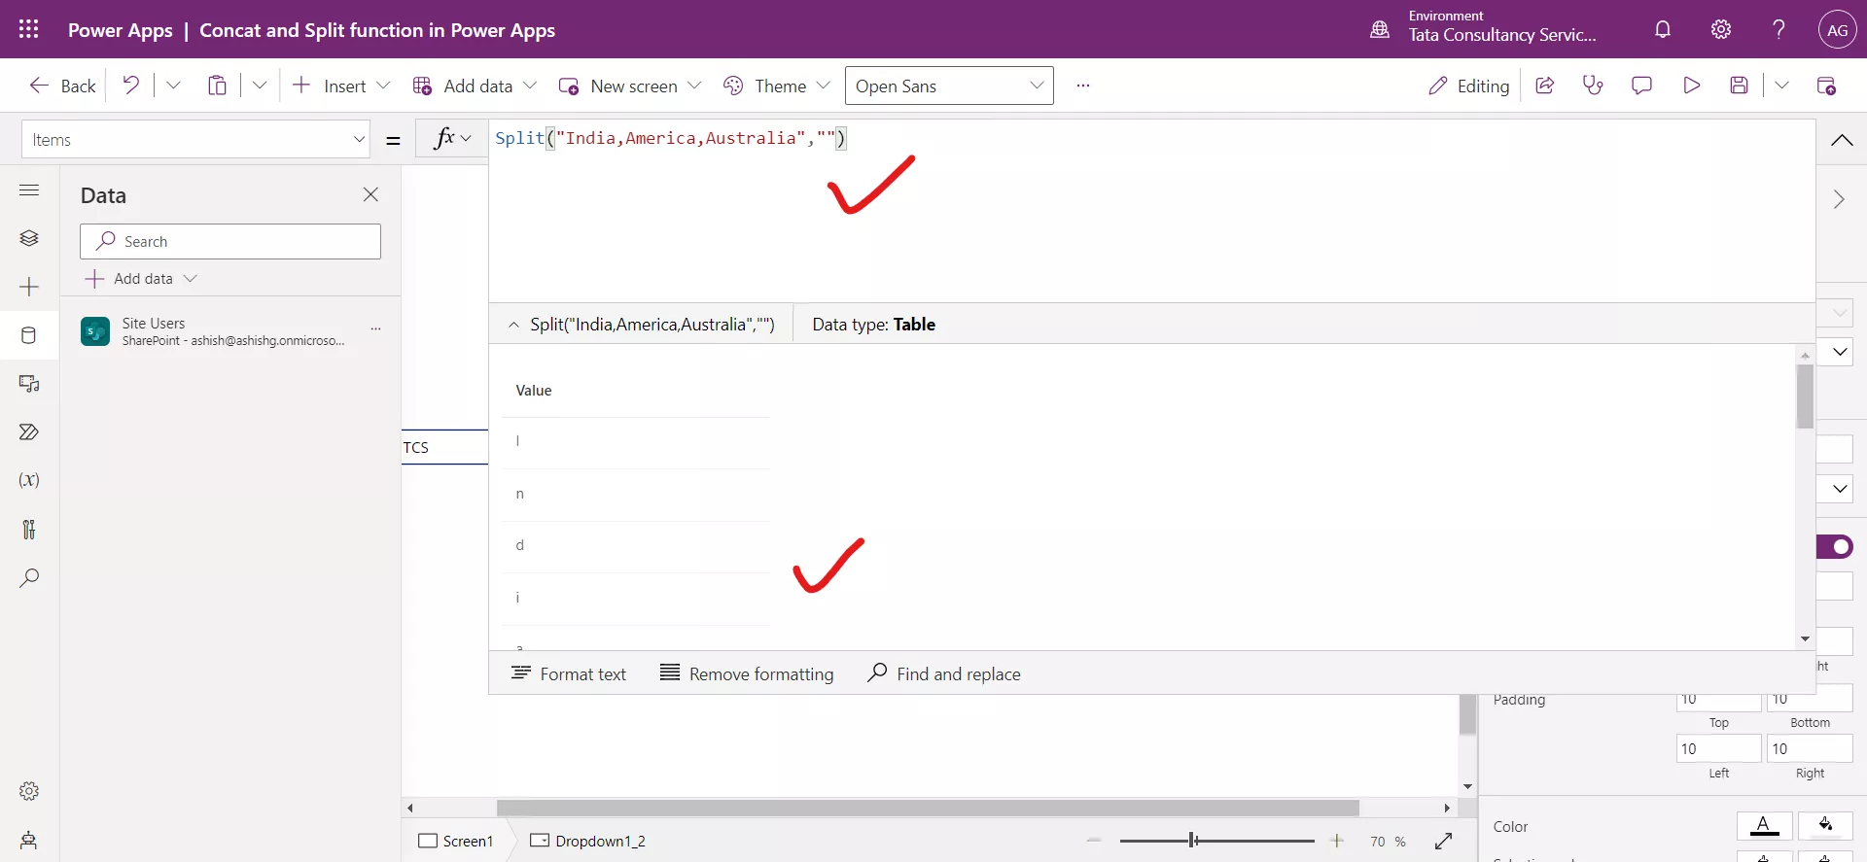Expand Add data dropdown in Data pane
Viewport: 1867px width, 862px height.
[191, 279]
